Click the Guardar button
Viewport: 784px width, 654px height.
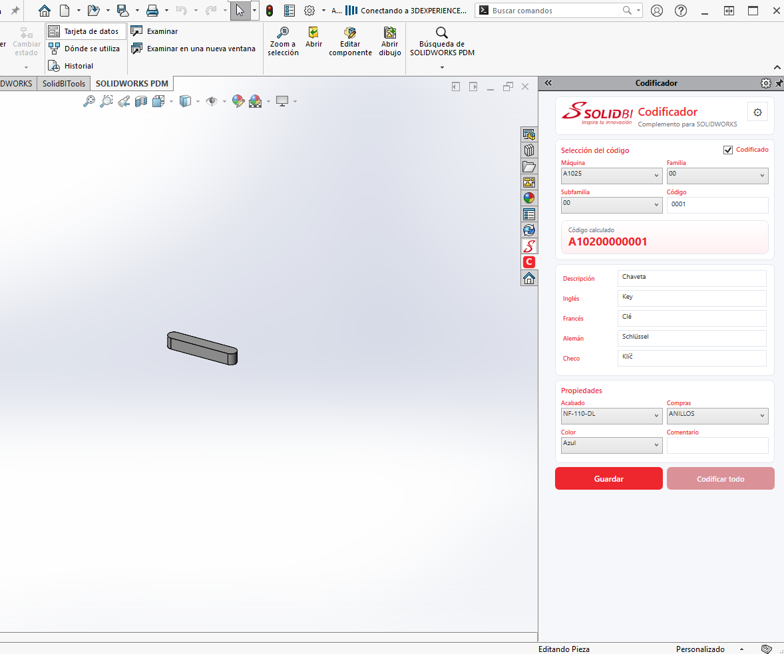[x=608, y=478]
